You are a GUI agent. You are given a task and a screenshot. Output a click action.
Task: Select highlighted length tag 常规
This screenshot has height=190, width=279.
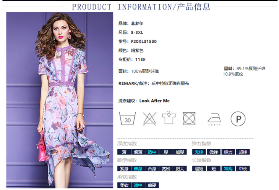pos(228,169)
